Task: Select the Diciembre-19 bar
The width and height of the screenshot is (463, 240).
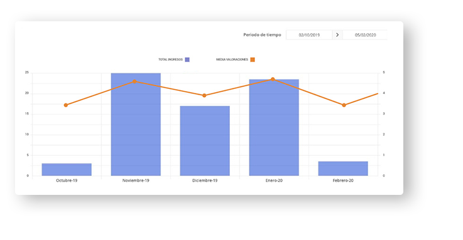Action: pyautogui.click(x=205, y=141)
